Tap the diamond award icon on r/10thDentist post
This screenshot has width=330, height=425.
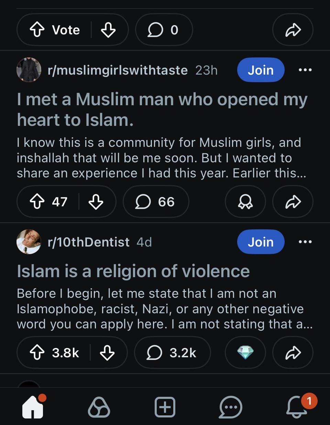(245, 353)
